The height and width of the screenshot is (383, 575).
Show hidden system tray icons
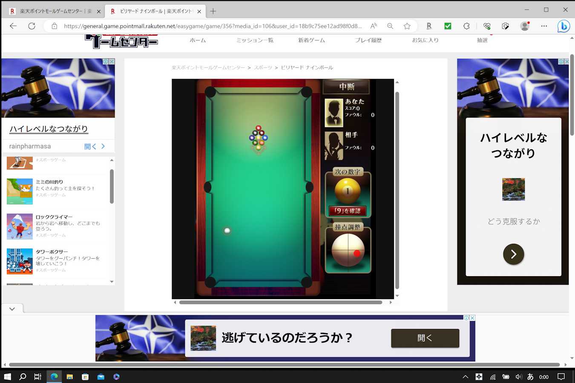465,377
